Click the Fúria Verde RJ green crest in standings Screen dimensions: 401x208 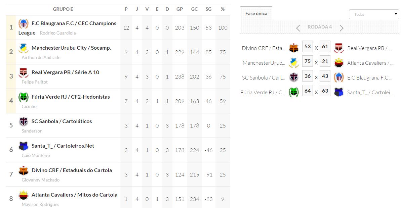[24, 97]
